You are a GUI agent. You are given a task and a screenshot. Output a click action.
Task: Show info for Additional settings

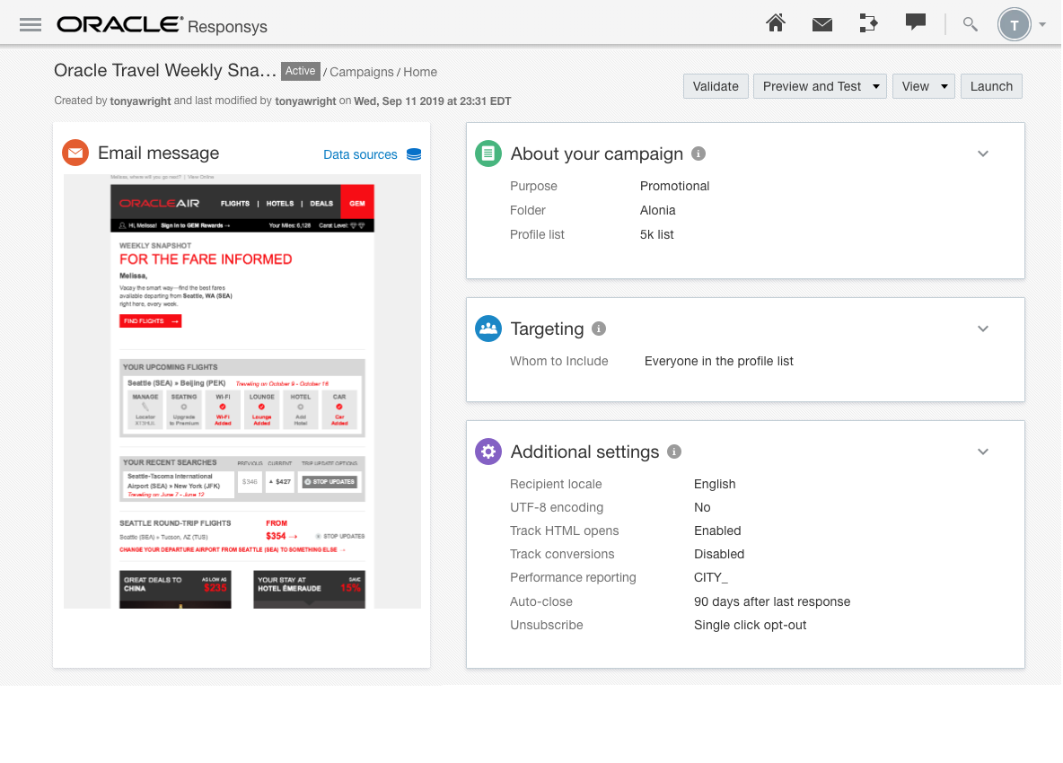[x=674, y=452]
